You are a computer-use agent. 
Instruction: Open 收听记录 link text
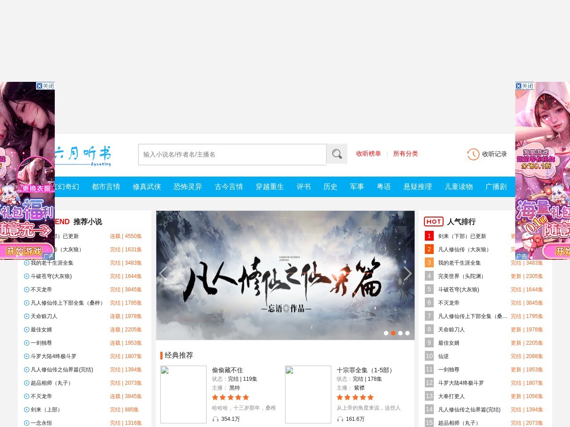click(494, 154)
